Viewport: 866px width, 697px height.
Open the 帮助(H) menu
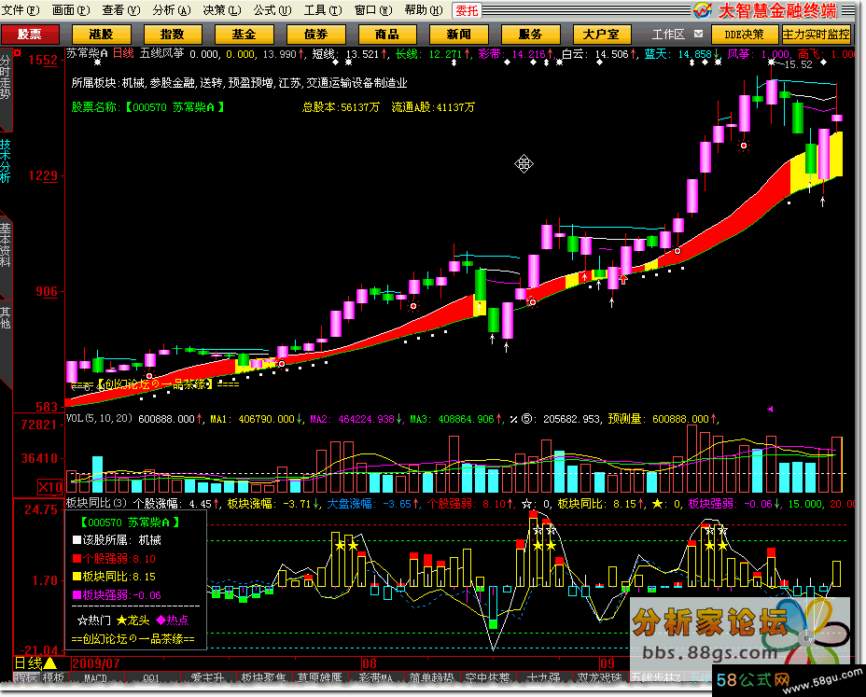[x=424, y=10]
